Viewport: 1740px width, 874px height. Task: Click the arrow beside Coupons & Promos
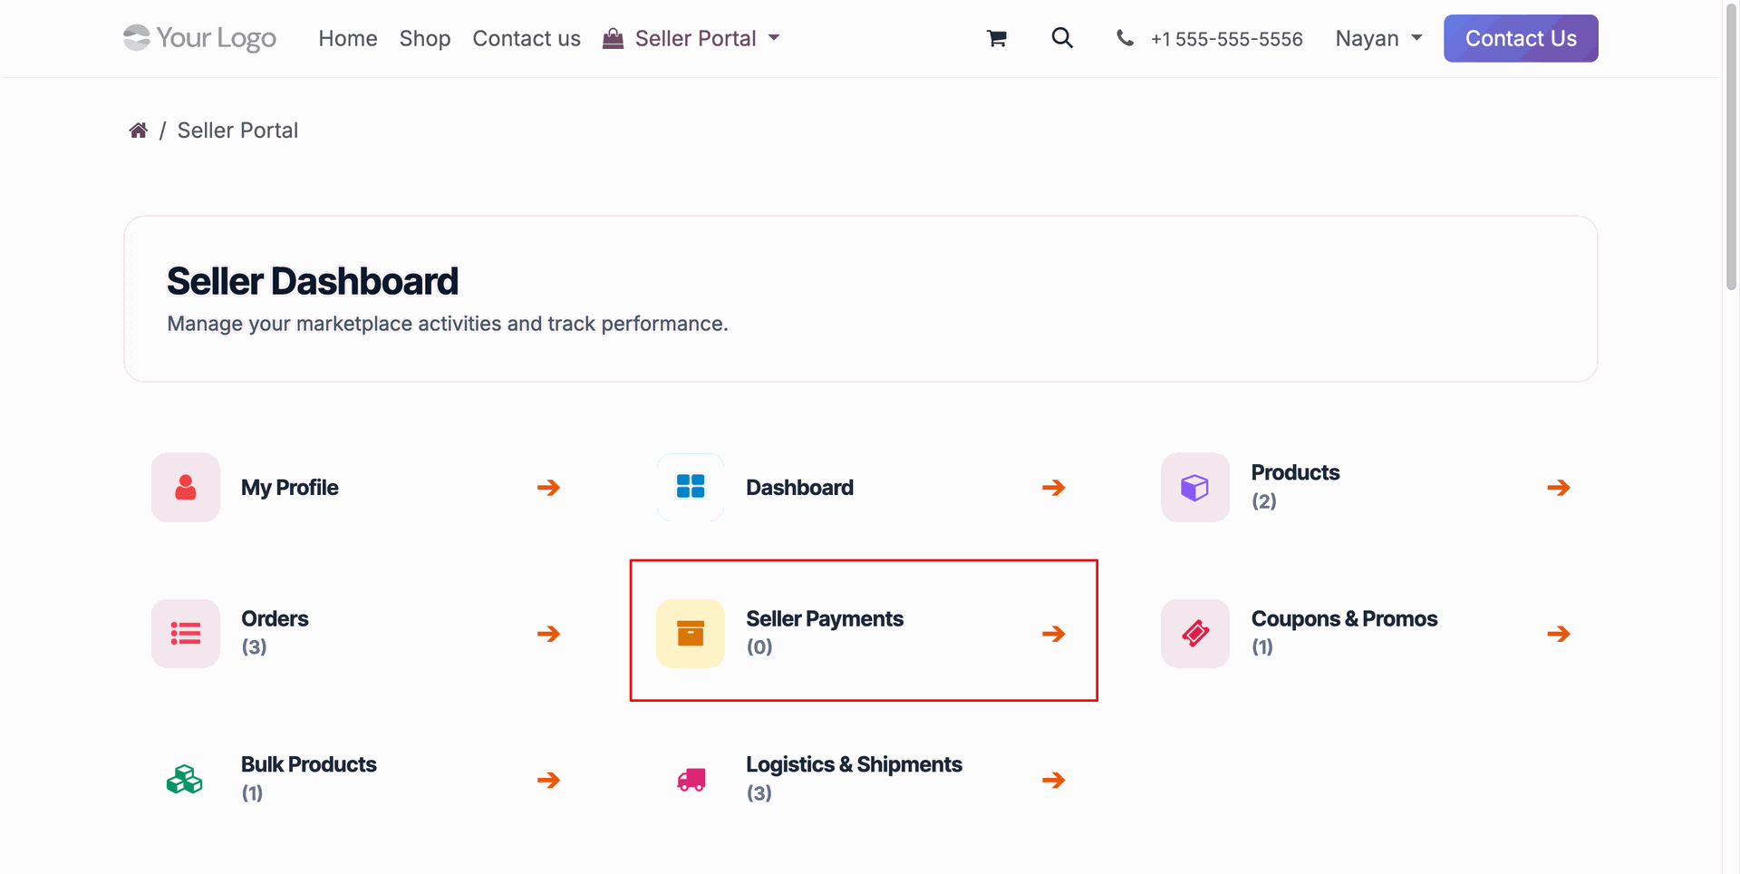(x=1559, y=634)
